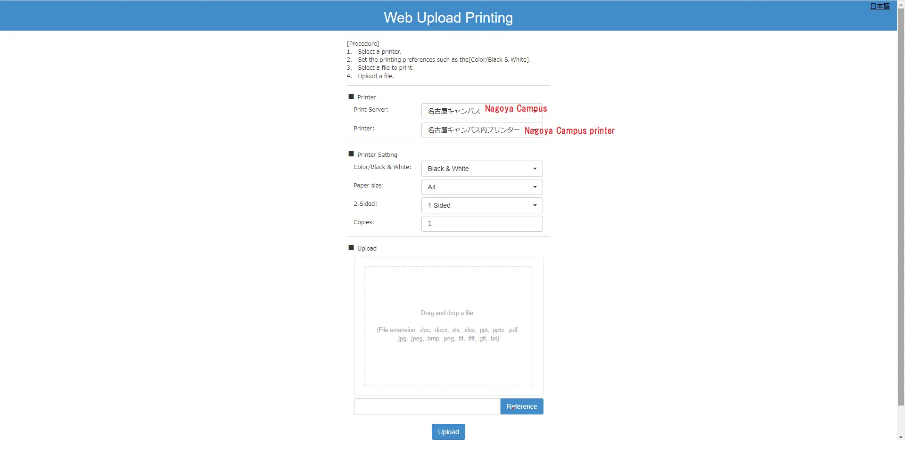
Task: Click the red Nagoya Campus printer annotation
Action: tap(569, 131)
